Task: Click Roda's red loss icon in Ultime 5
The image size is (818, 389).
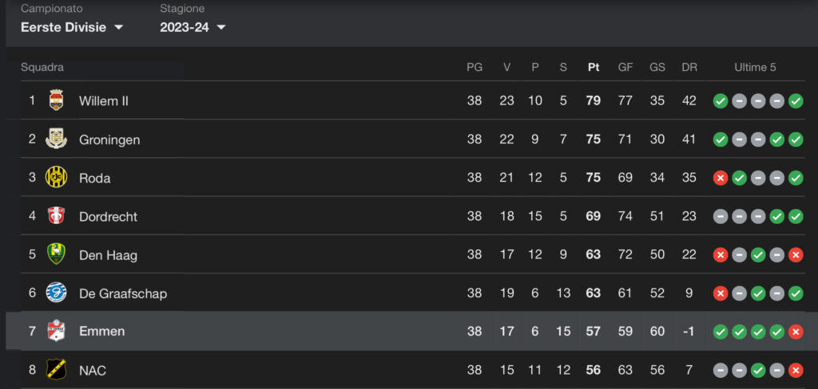Action: coord(720,178)
